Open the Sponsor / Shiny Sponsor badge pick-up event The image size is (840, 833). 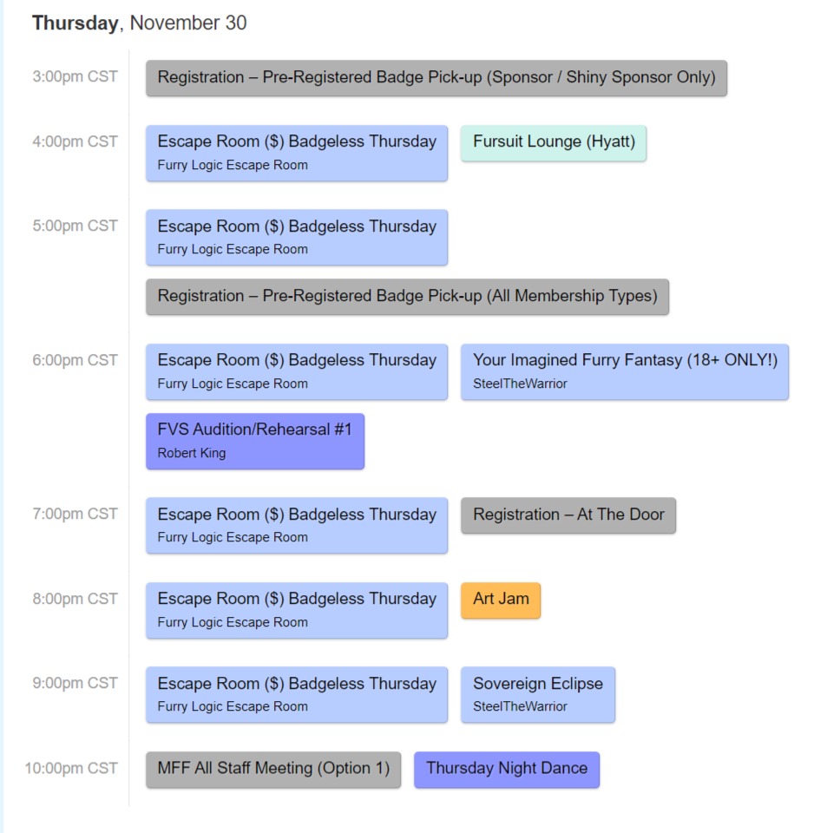click(x=436, y=78)
